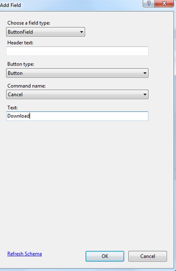The image size is (176, 271).
Task: Click the 'Choose a field type' label
Action: (x=29, y=23)
